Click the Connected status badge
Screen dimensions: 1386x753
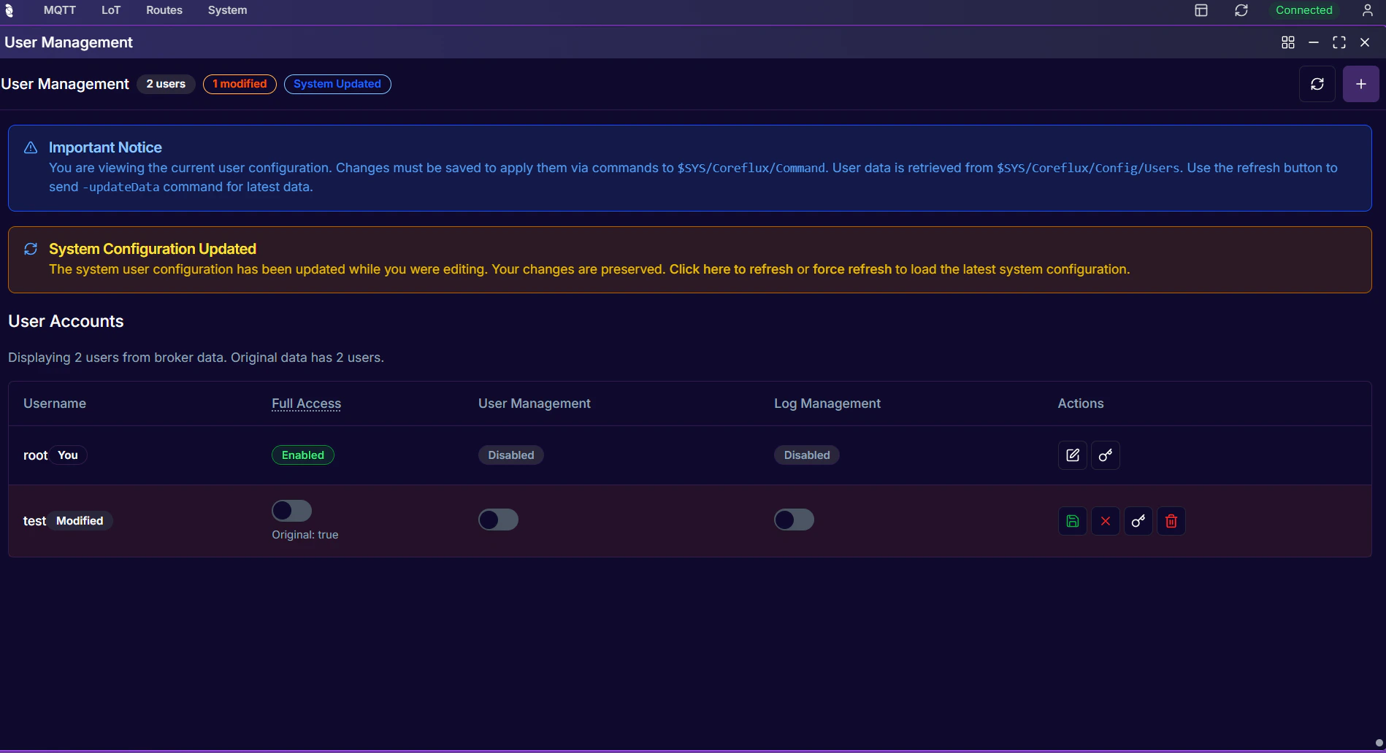[1304, 10]
